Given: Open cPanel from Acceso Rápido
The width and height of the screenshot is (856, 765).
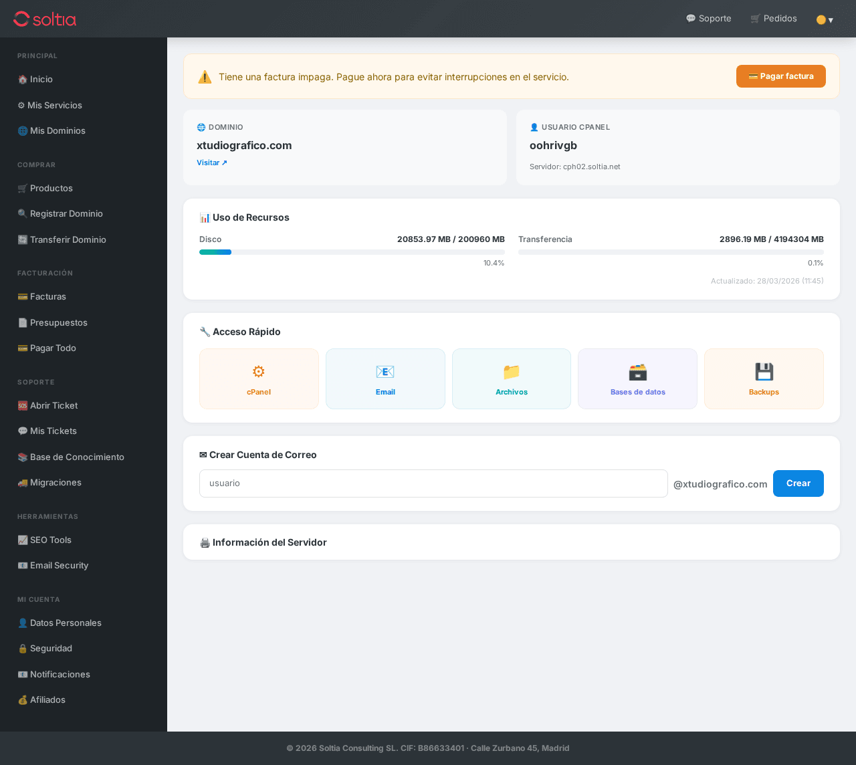Looking at the screenshot, I should tap(259, 378).
